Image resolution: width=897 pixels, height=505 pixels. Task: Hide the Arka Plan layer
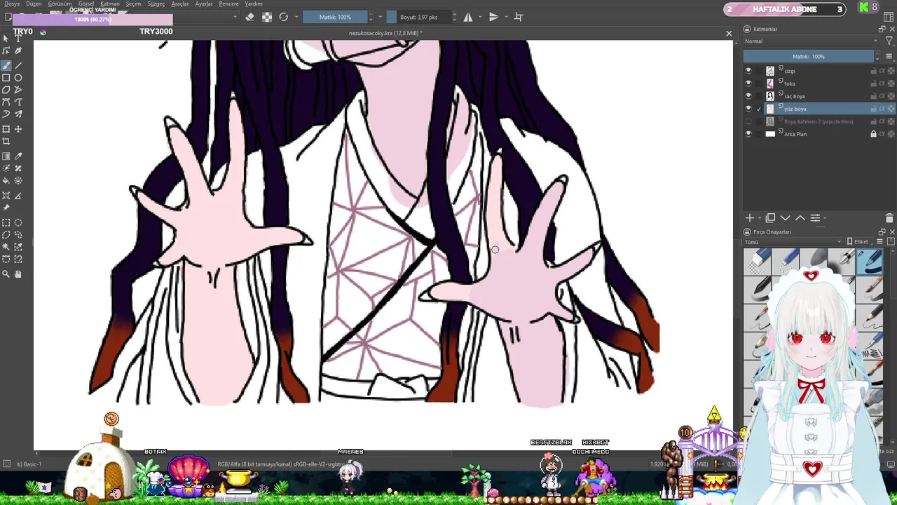coord(748,134)
